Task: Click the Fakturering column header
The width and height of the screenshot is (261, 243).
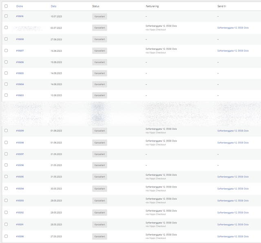Action: click(152, 7)
